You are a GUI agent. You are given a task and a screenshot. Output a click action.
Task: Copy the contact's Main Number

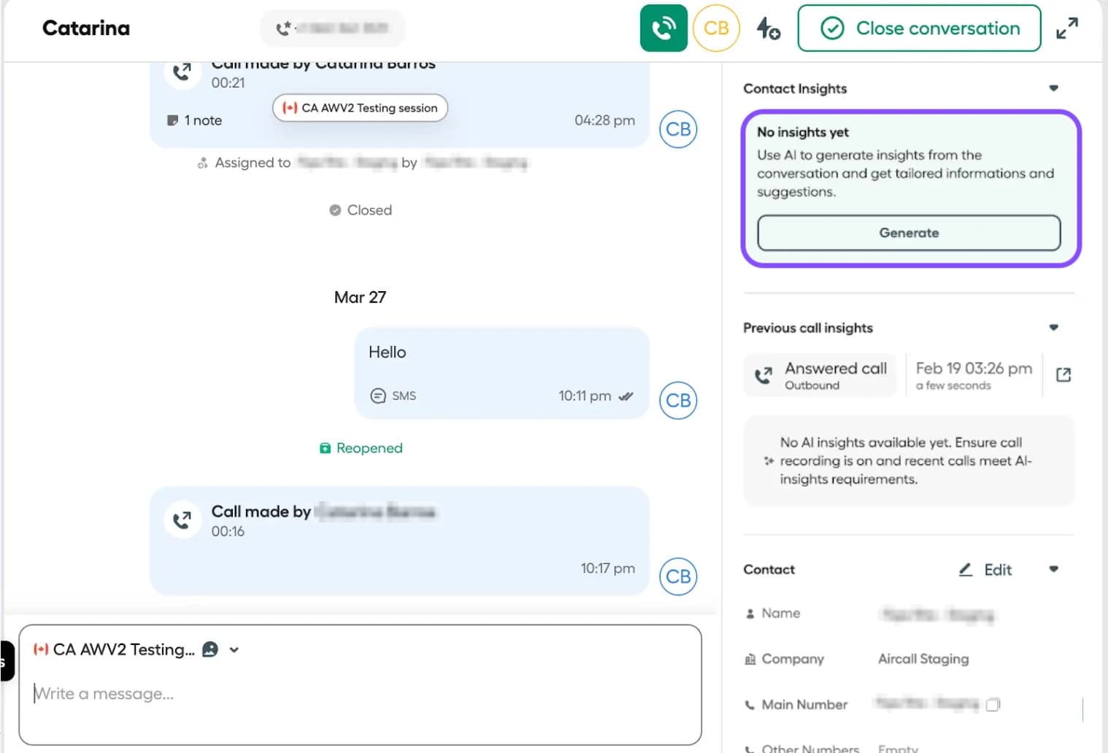pyautogui.click(x=993, y=705)
